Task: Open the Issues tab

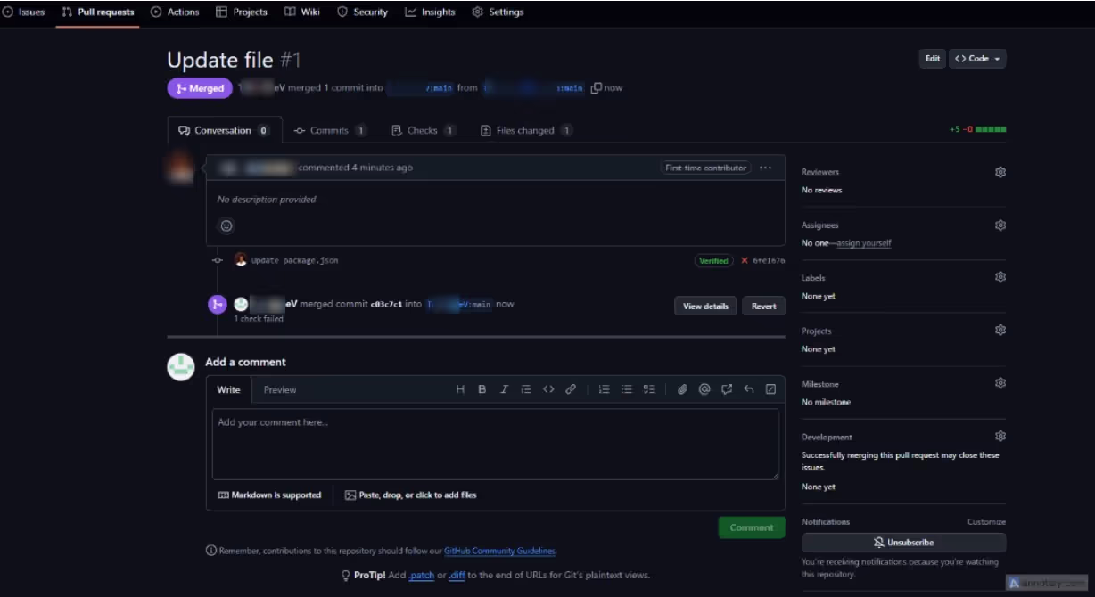Action: 24,12
